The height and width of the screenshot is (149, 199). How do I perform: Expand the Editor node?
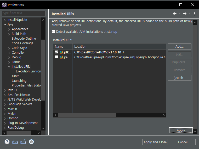coord(9,62)
